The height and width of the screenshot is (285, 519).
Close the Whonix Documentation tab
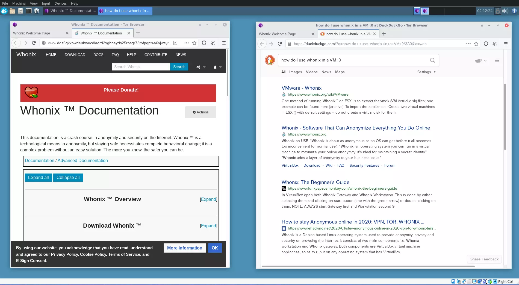[129, 33]
